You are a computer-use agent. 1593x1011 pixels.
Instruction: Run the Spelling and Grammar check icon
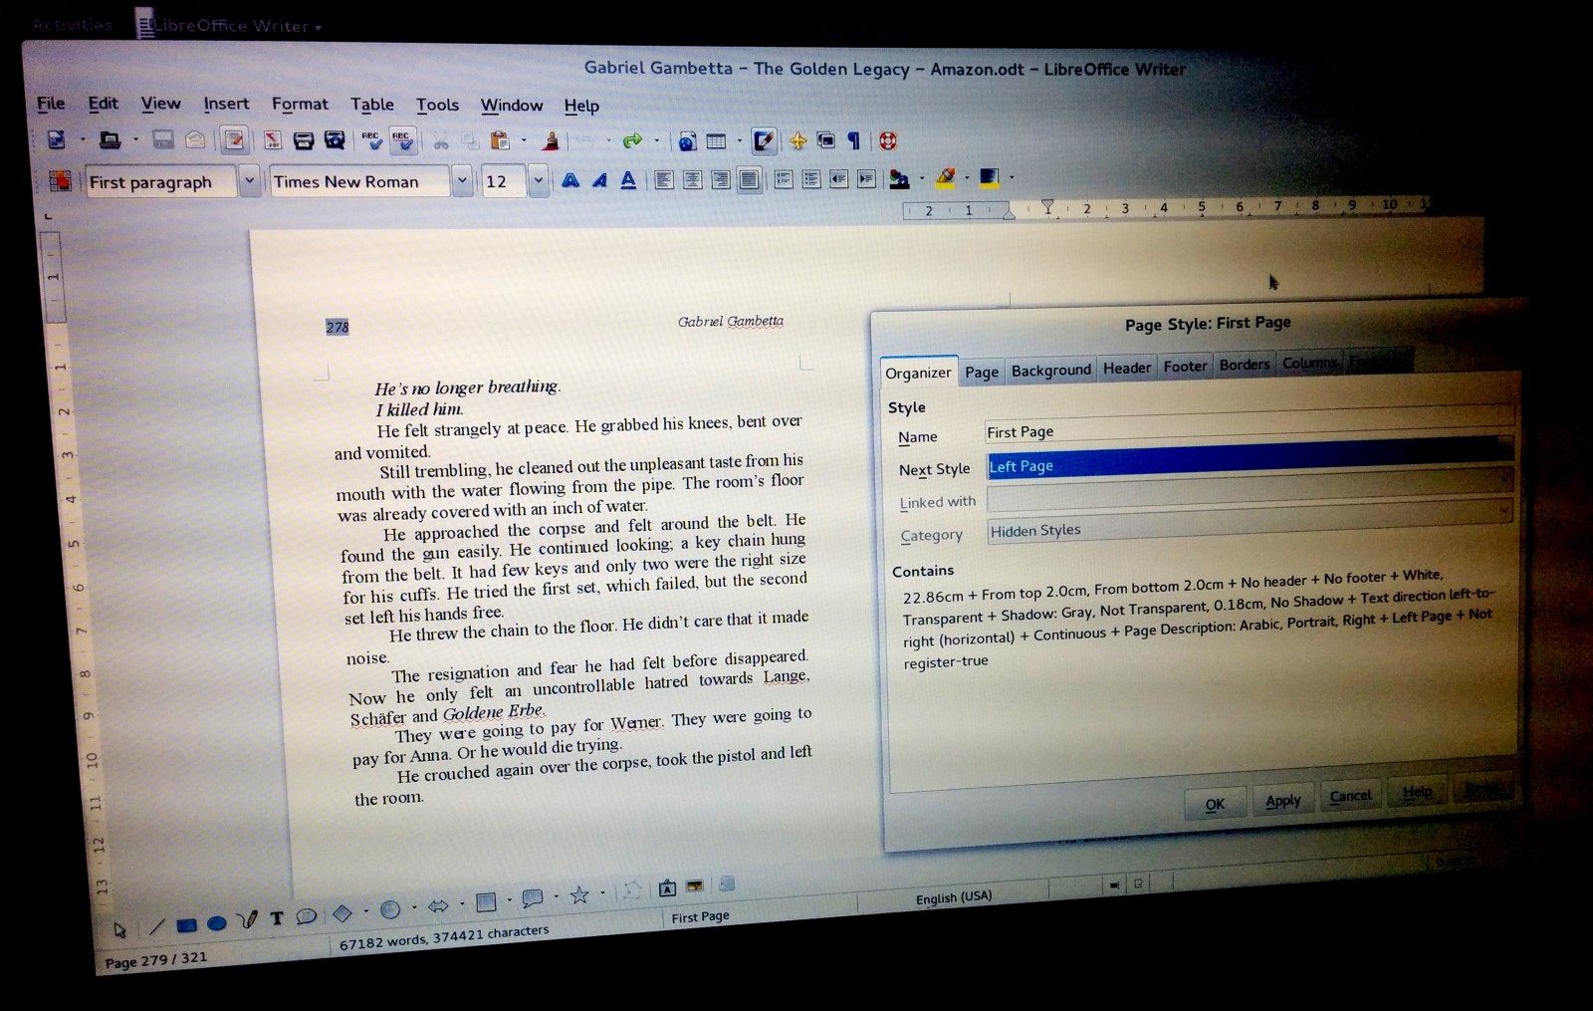(371, 140)
